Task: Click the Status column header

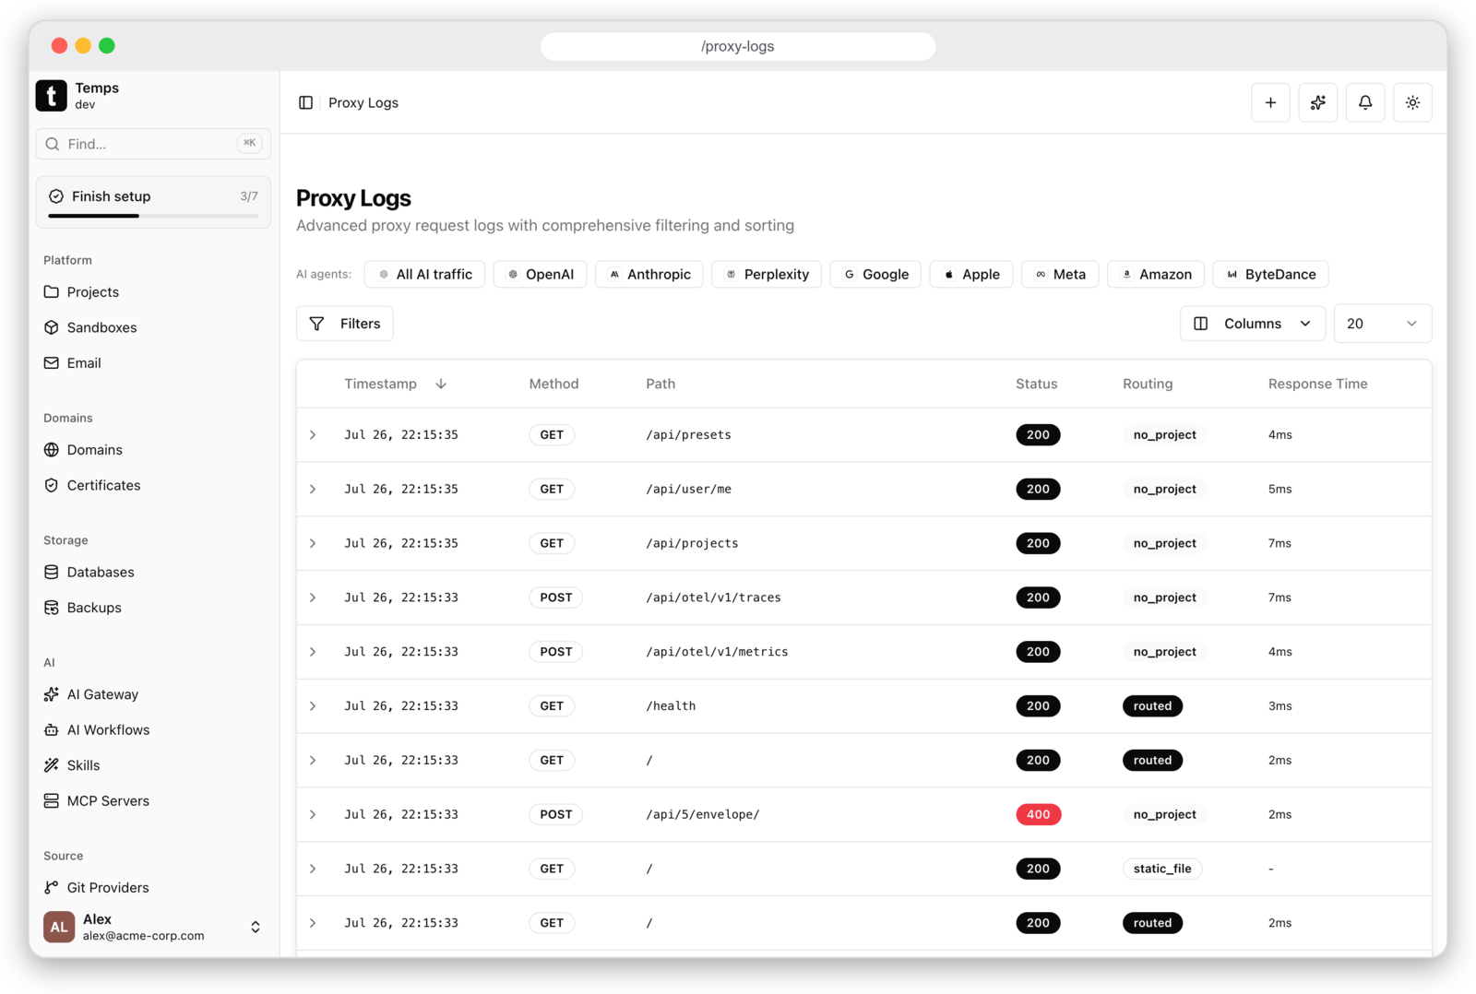Action: (1036, 384)
